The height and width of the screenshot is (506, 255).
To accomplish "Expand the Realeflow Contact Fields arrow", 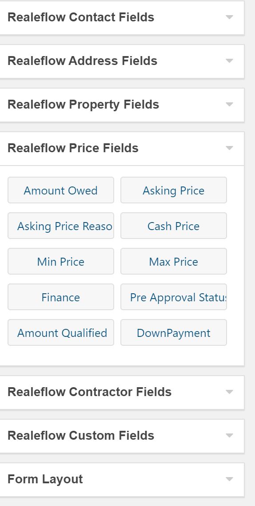I will coord(229,17).
